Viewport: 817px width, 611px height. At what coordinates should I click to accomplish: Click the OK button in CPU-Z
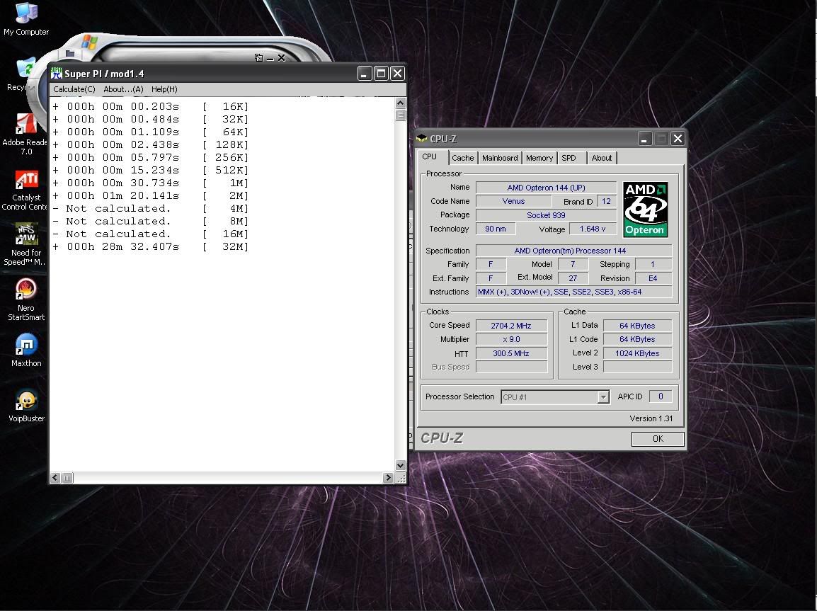(658, 438)
